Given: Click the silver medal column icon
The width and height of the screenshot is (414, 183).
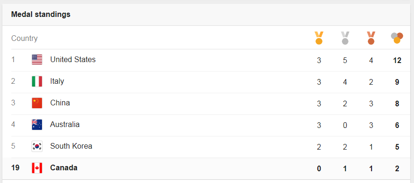Looking at the screenshot, I should click(x=345, y=38).
